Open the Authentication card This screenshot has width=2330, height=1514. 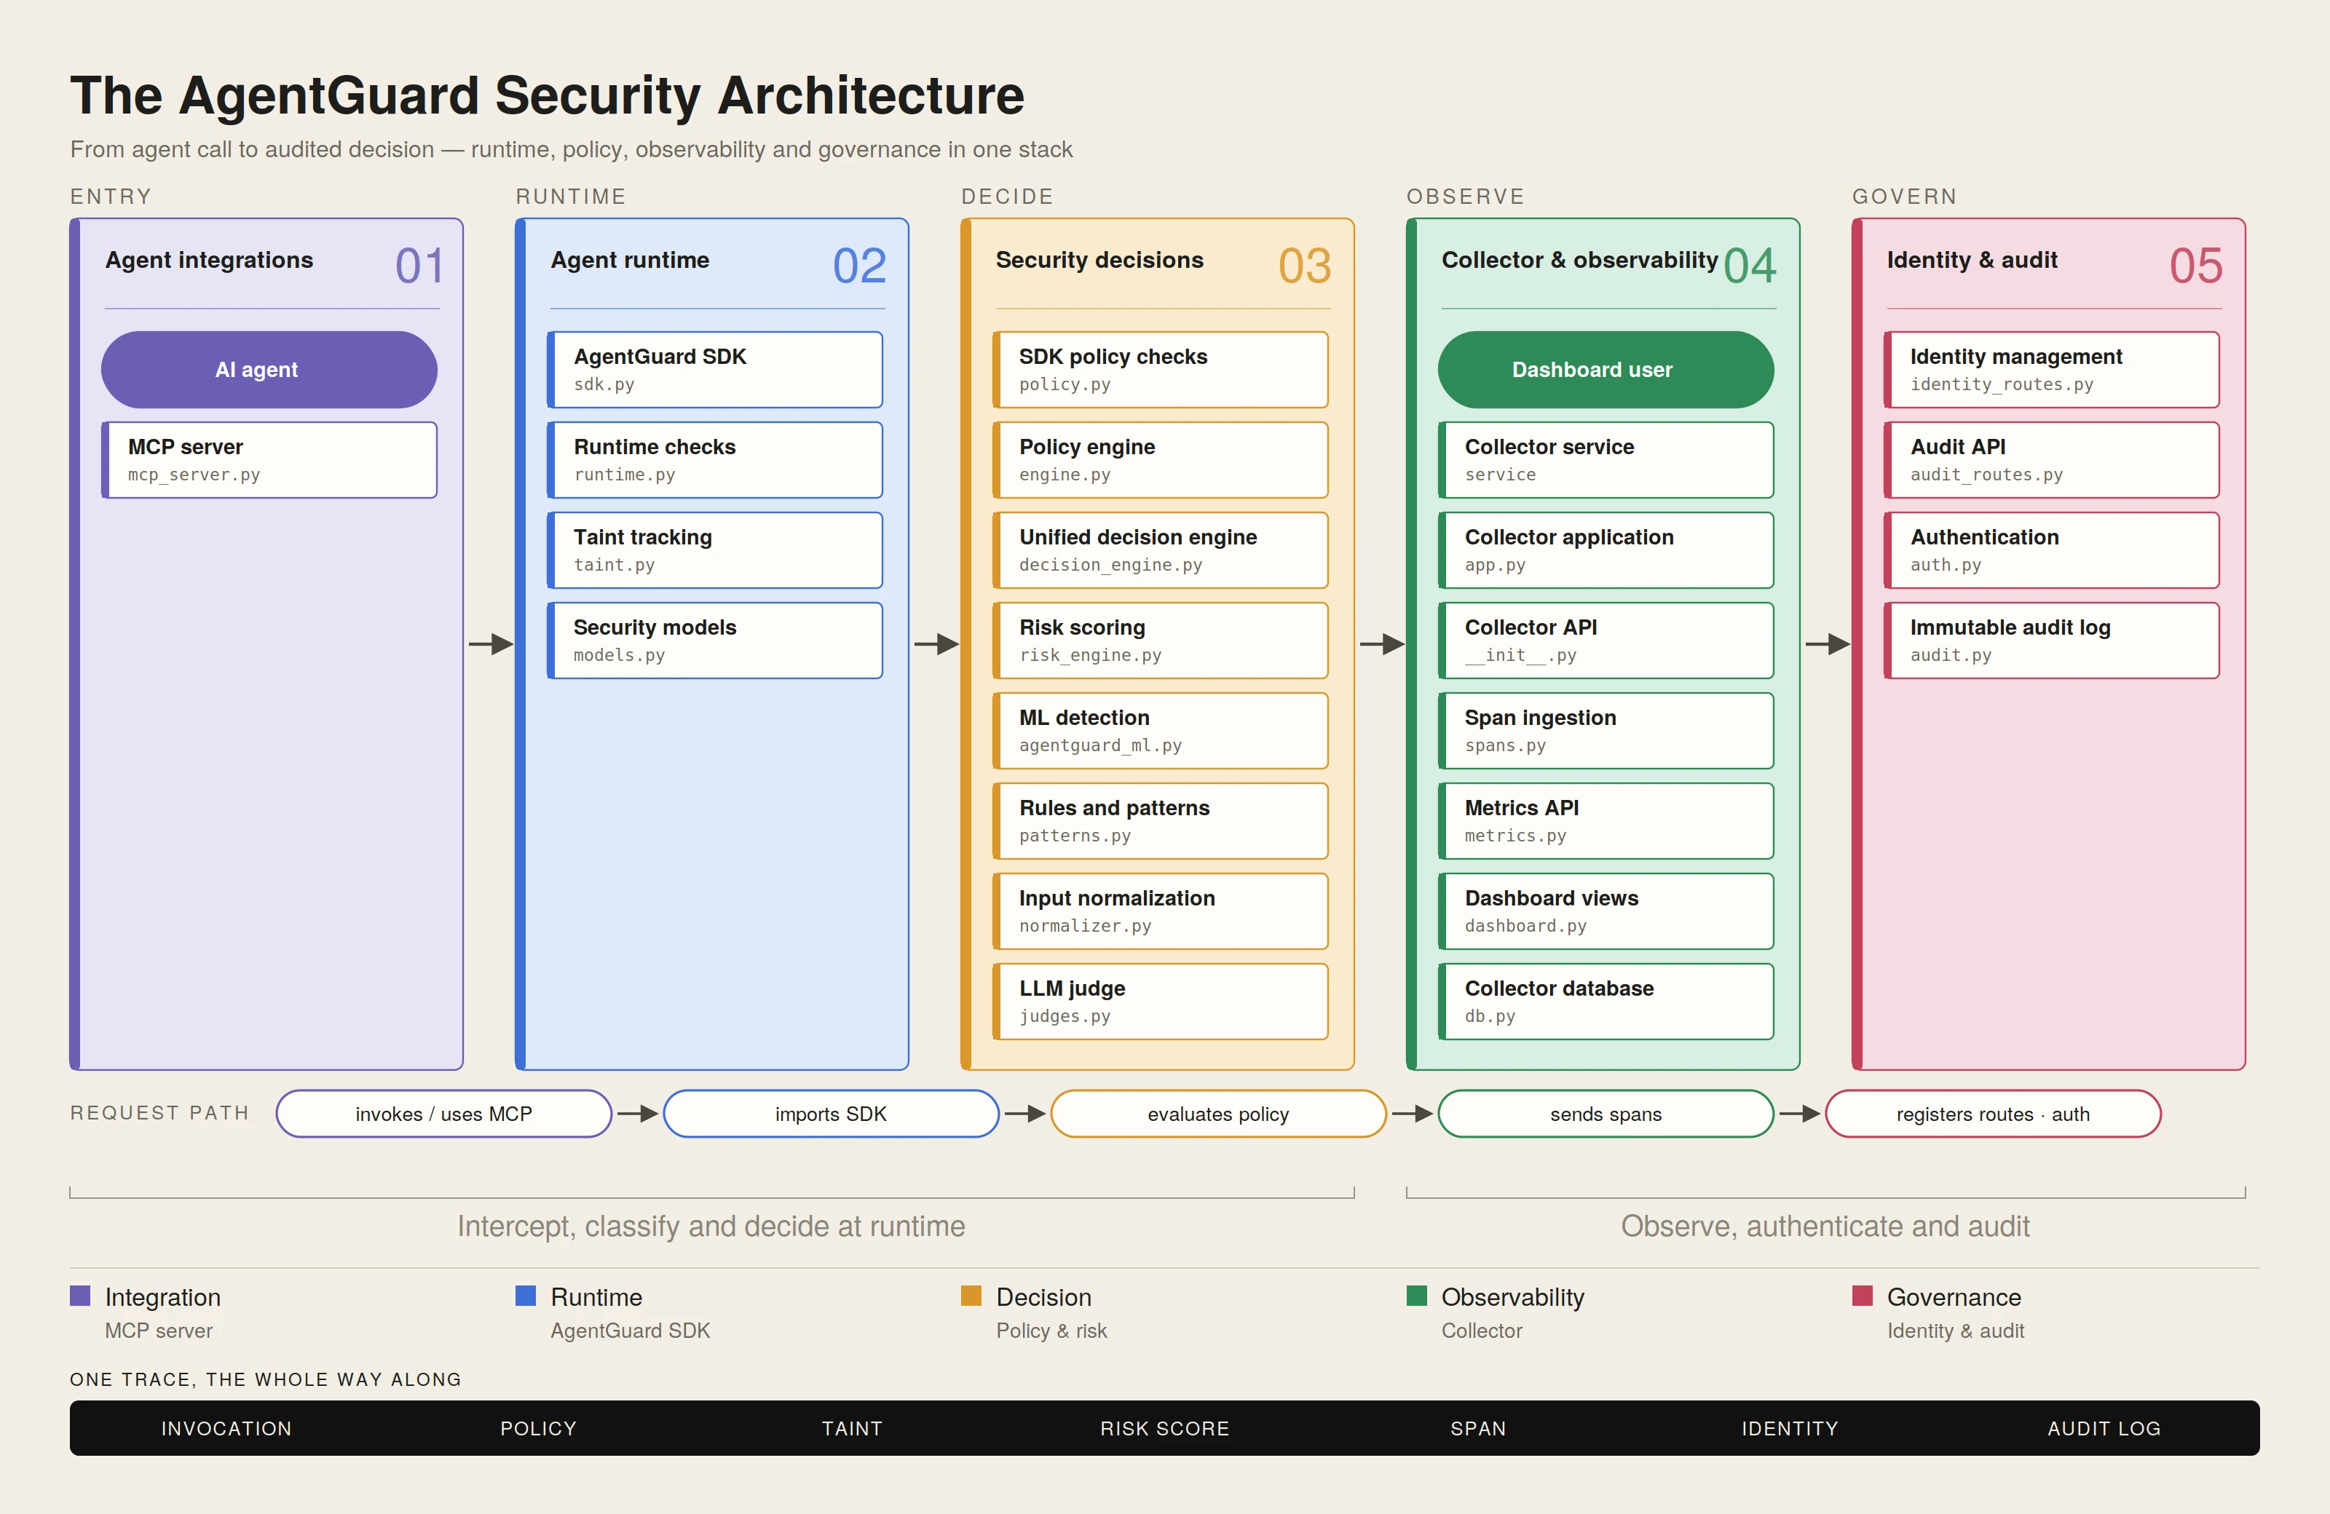[x=2051, y=550]
